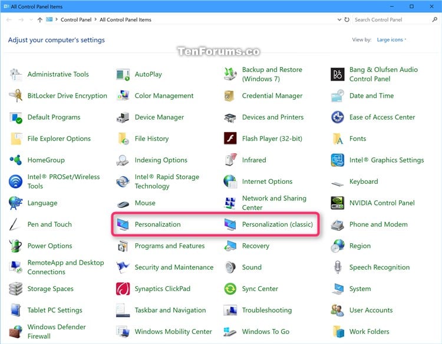This screenshot has height=344, width=442.
Task: Click the Fonts folder icon
Action: click(x=338, y=138)
